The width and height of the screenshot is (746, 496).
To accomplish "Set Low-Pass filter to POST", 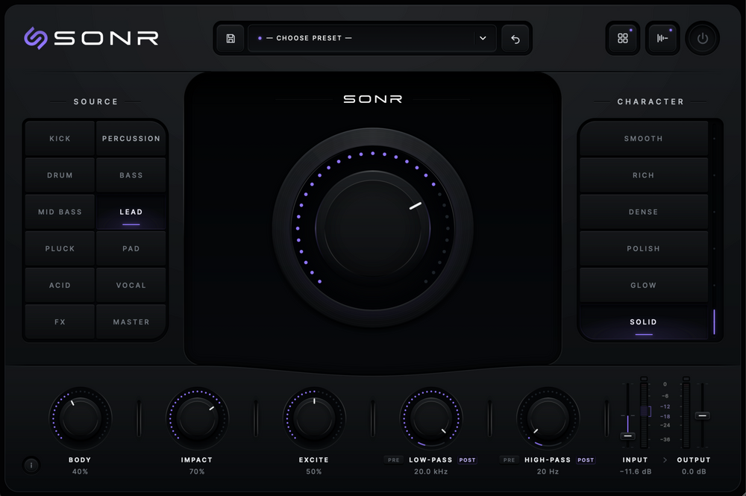I will click(x=467, y=460).
